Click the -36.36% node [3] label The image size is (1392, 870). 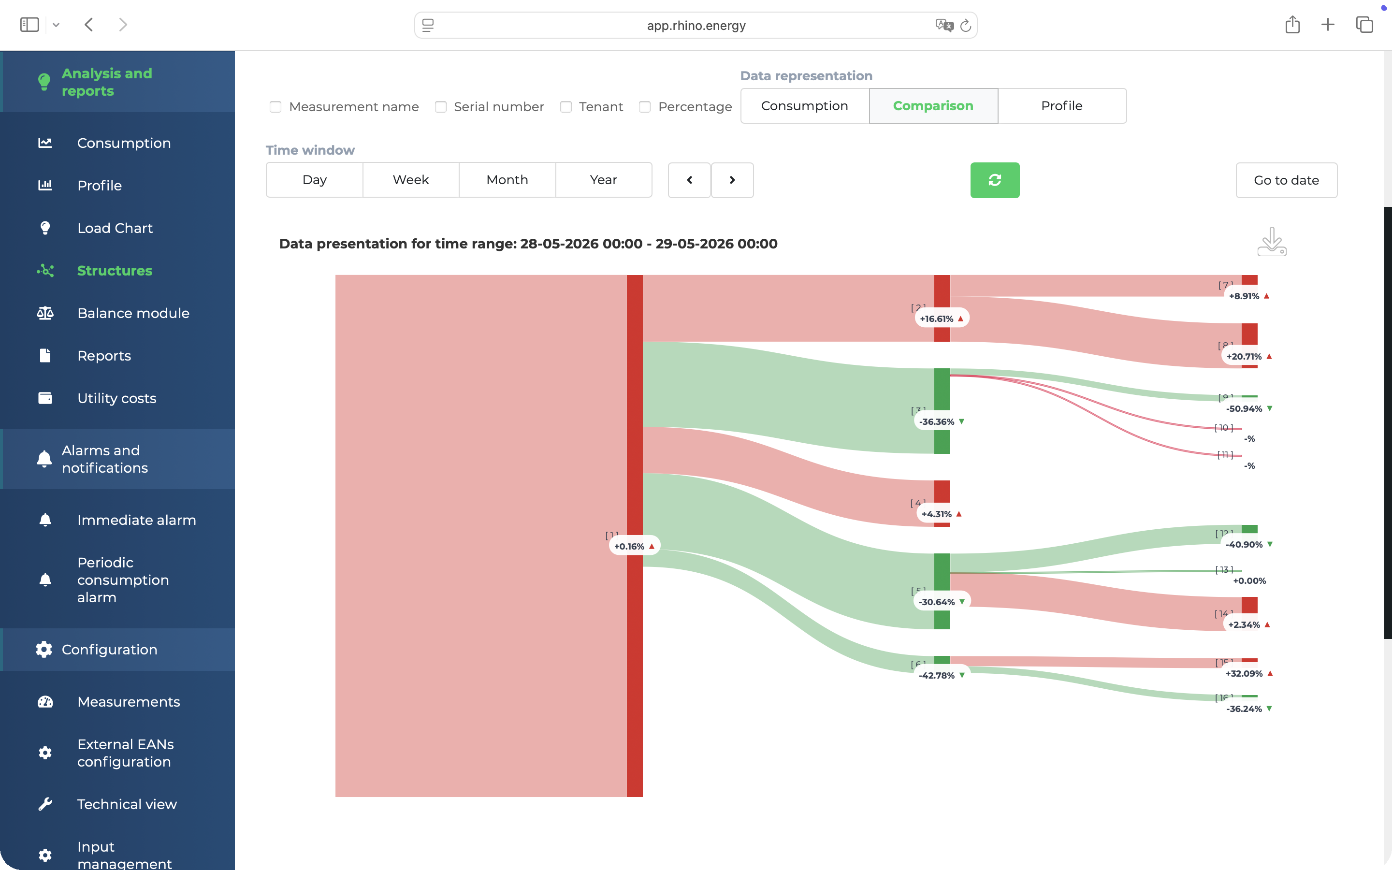(x=942, y=422)
